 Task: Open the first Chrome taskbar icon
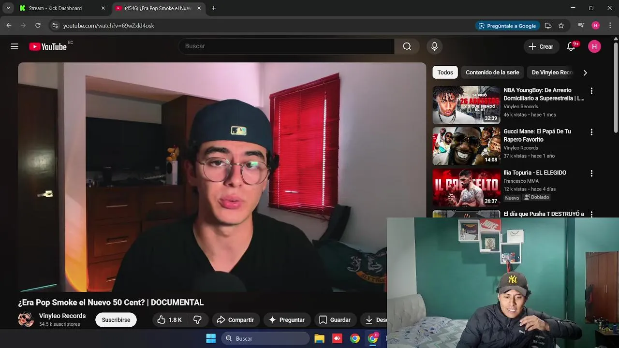click(x=355, y=338)
